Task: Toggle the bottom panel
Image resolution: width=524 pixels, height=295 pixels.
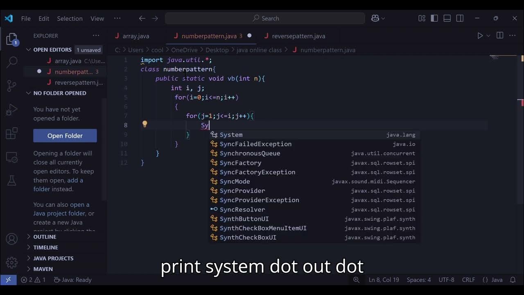Action: [447, 18]
